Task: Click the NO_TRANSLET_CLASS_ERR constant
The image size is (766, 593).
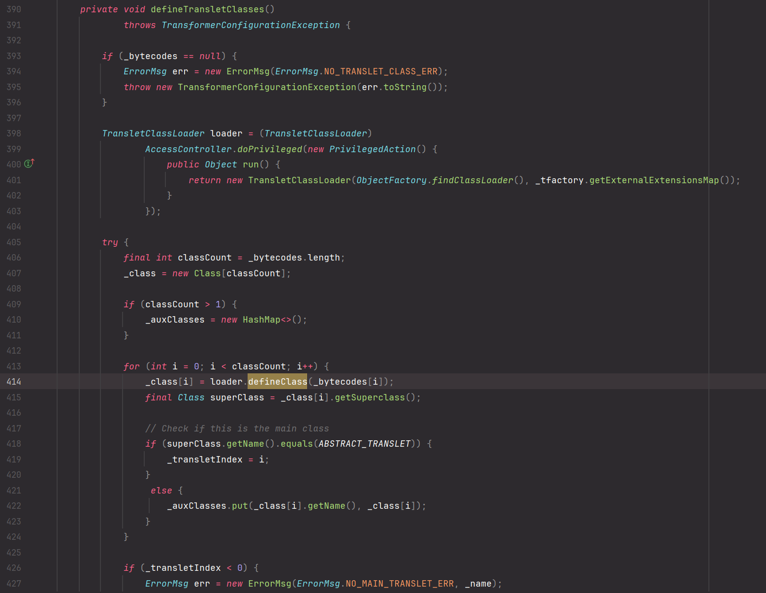Action: click(x=381, y=71)
